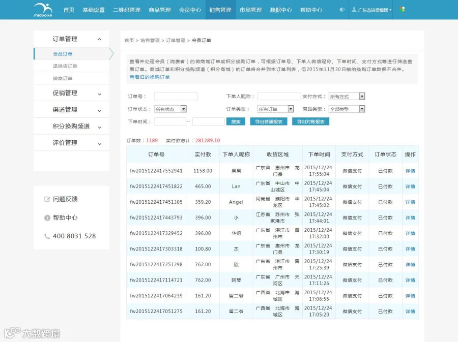Open 查看旧的换购订单 link

[150, 77]
